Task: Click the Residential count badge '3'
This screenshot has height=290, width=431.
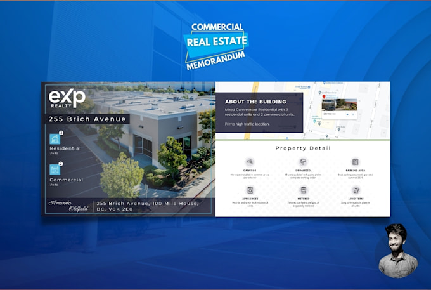Action: (x=61, y=133)
